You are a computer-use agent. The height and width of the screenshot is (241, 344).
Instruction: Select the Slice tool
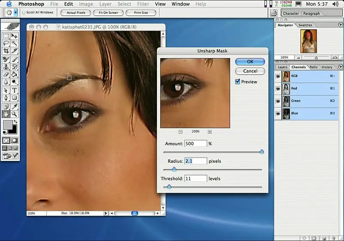(14, 51)
